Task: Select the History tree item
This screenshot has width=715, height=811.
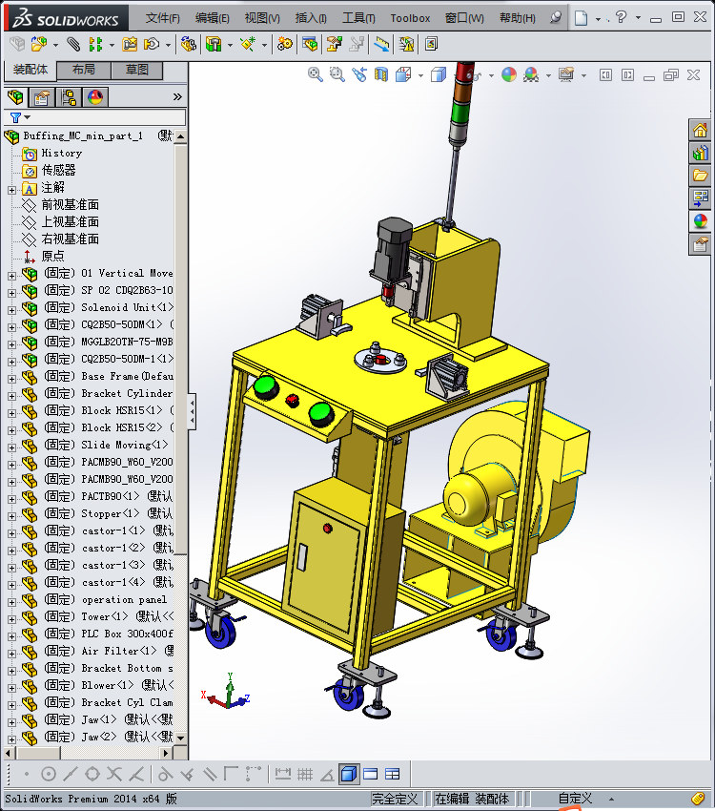Action: point(61,153)
